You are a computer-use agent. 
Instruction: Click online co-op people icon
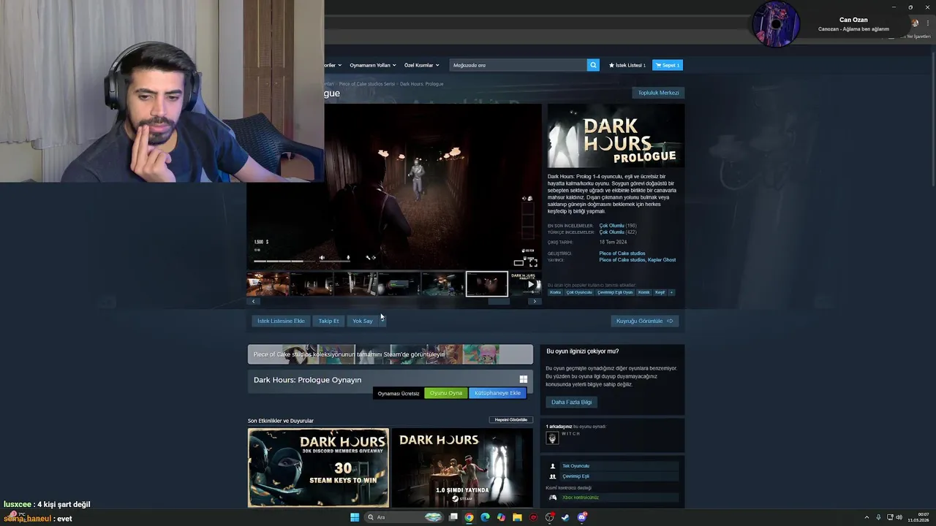point(553,476)
